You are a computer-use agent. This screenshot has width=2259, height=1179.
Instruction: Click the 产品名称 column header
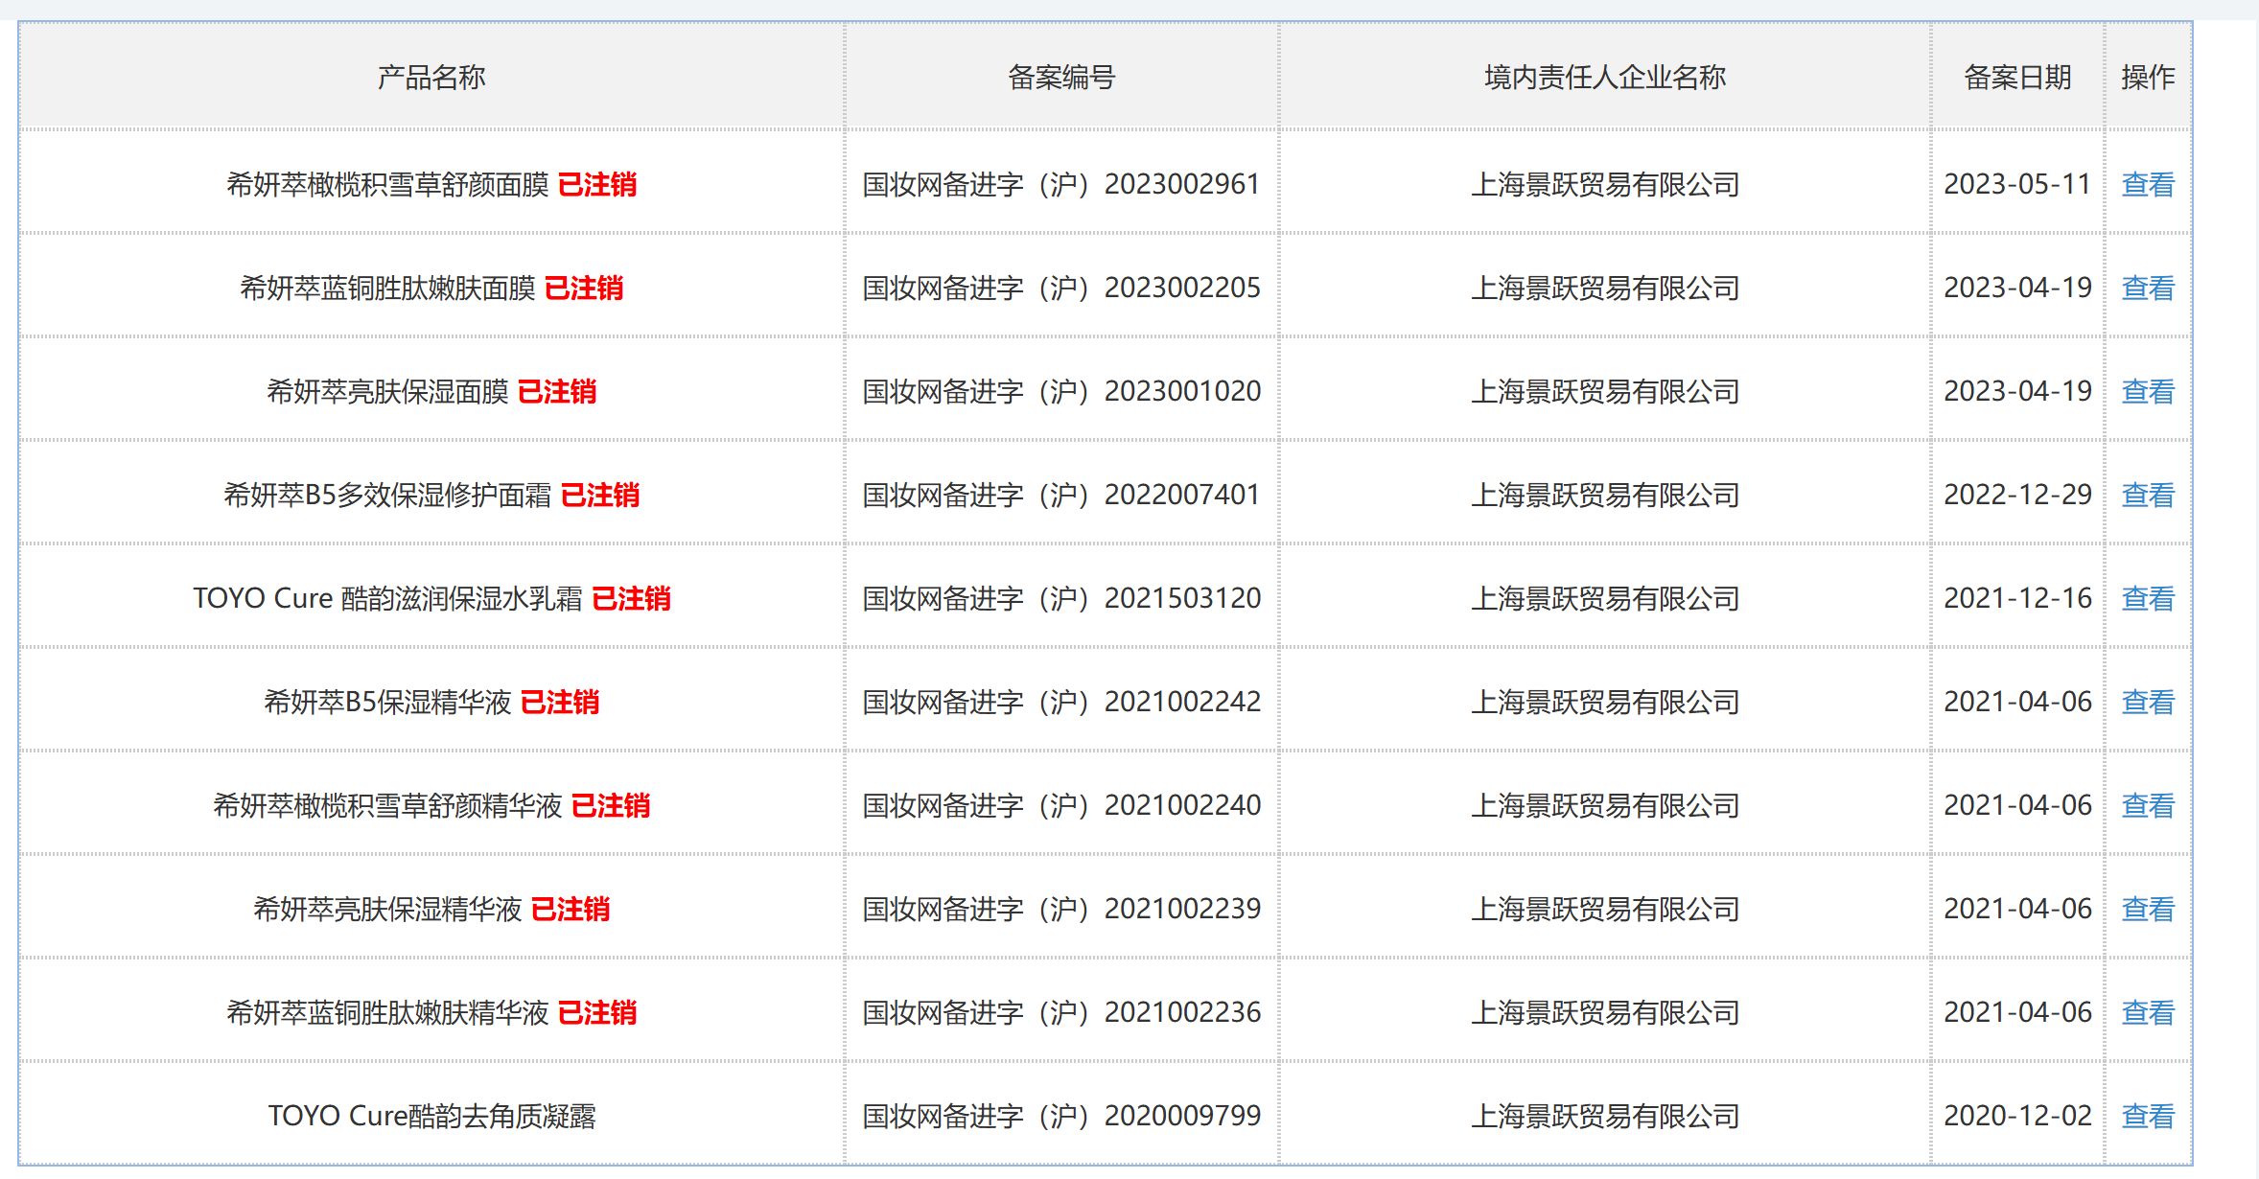(431, 77)
